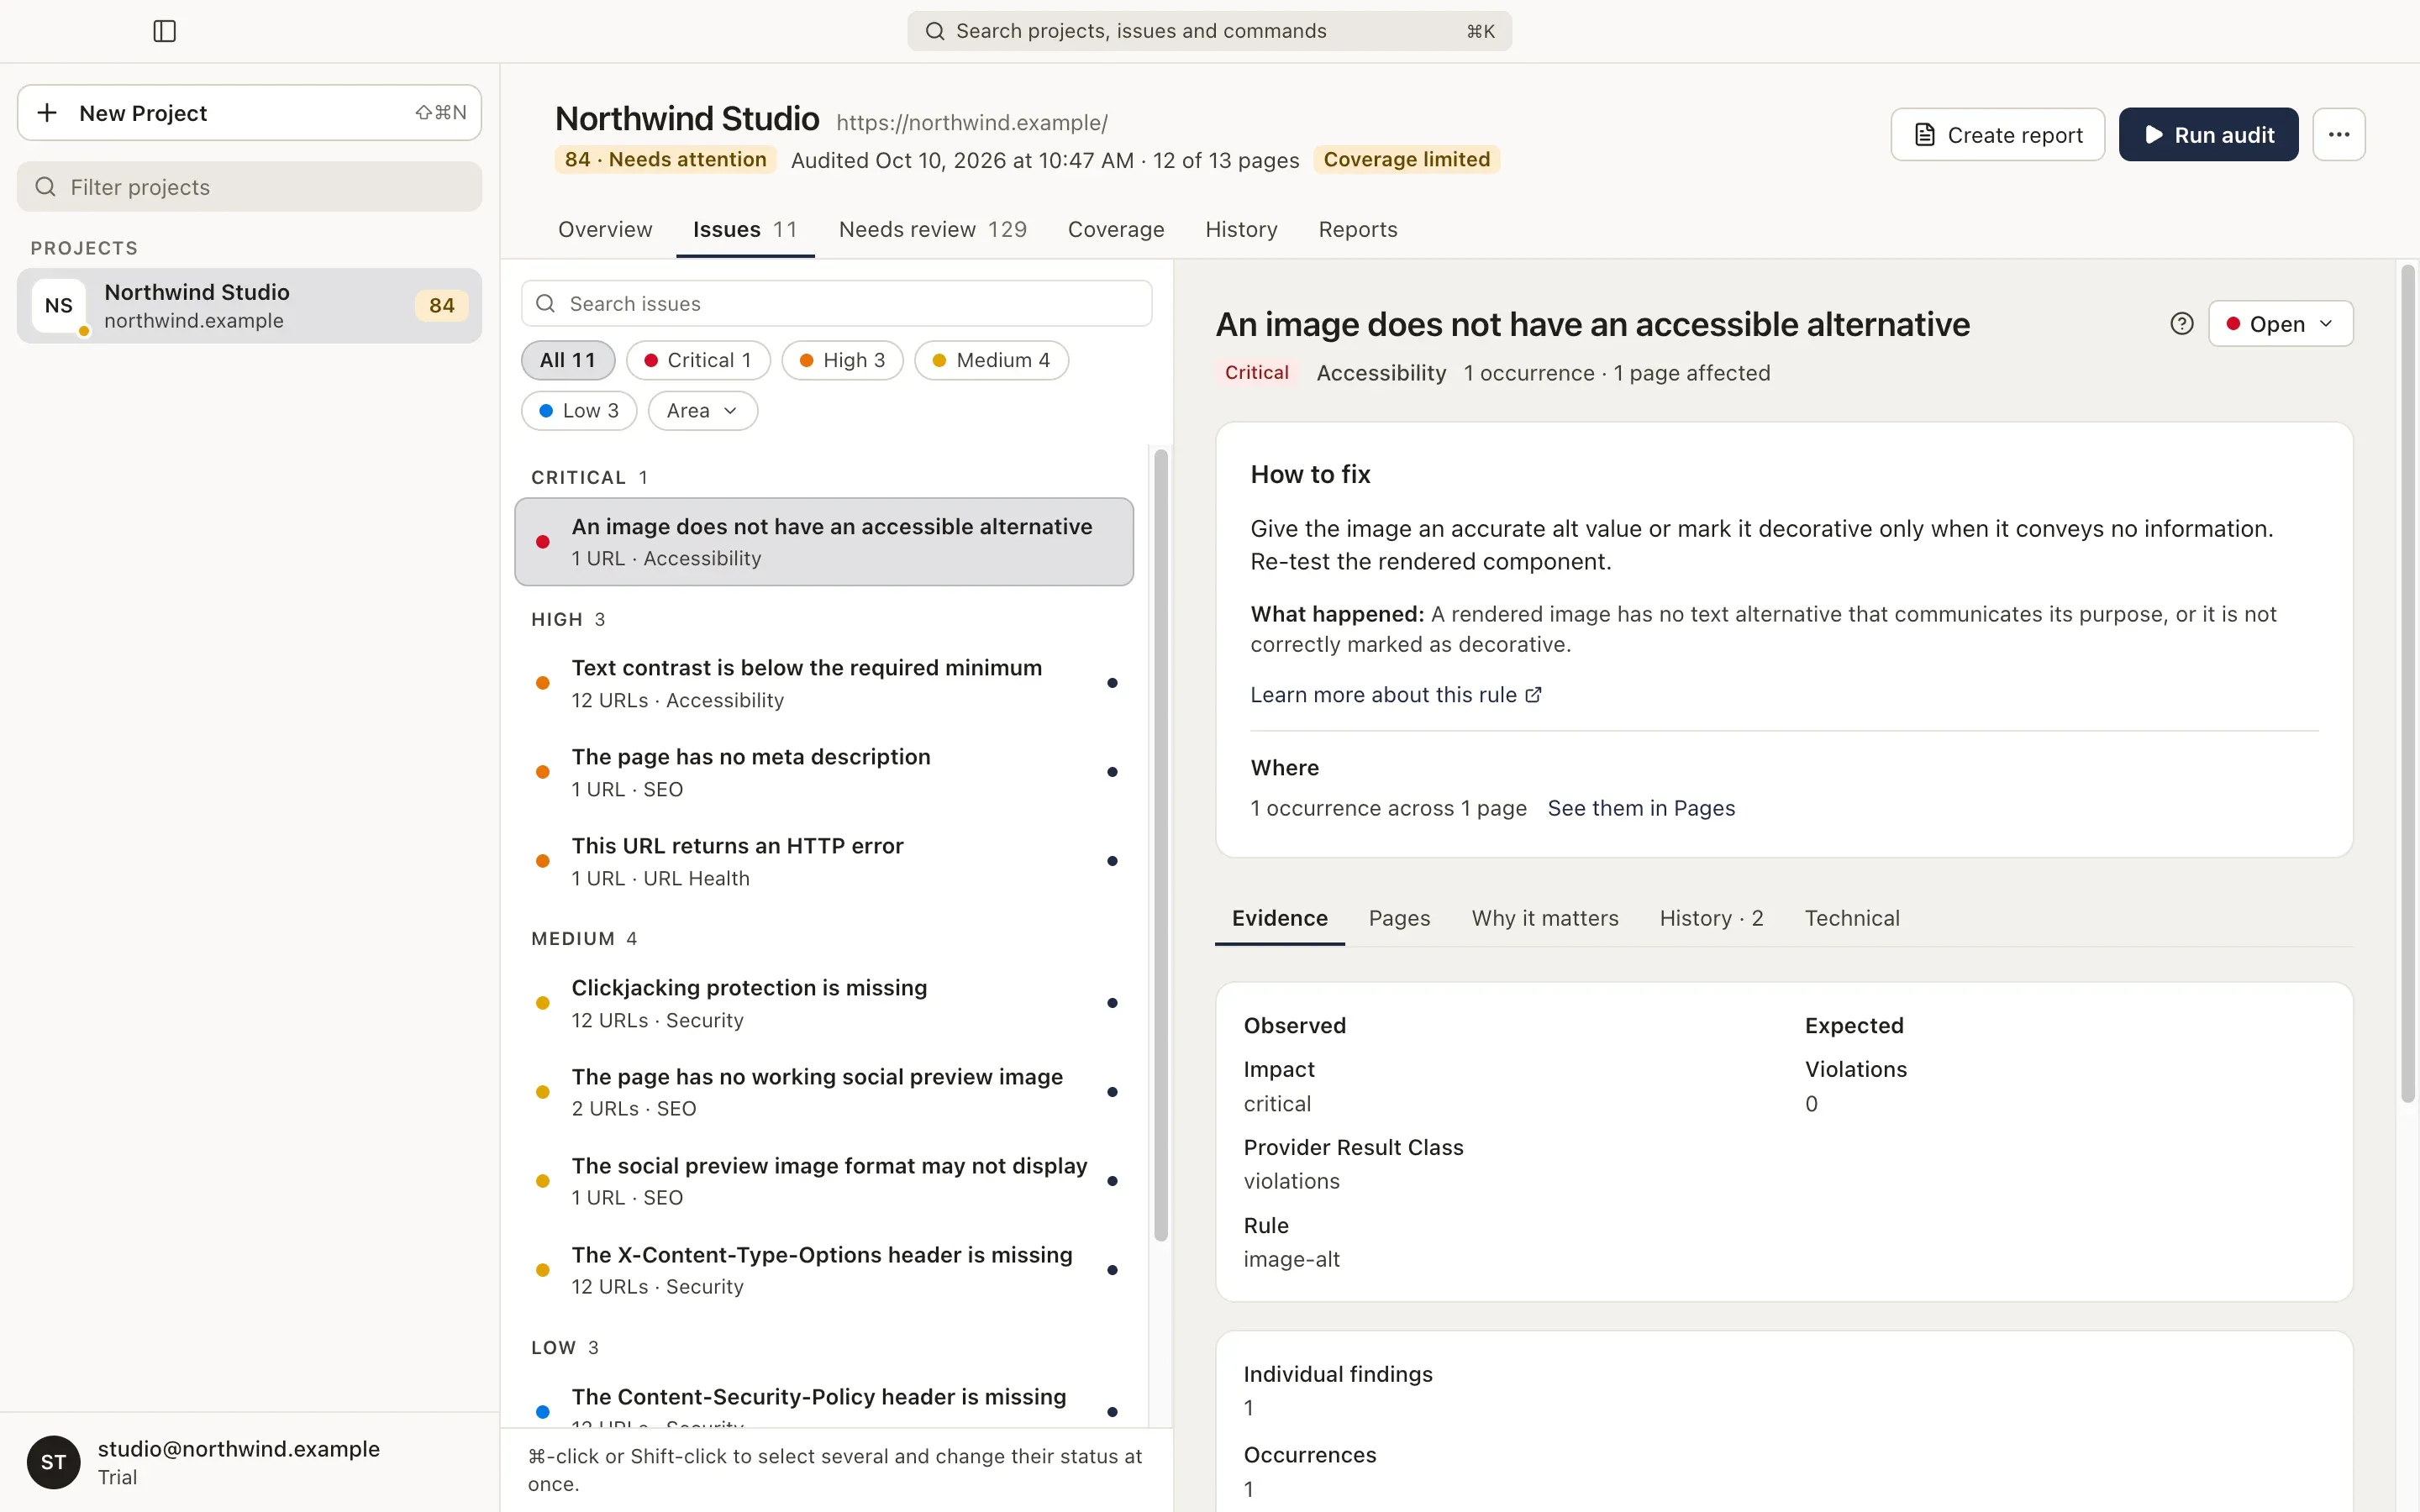The height and width of the screenshot is (1512, 2420).
Task: Open Learn more about this rule
Action: point(1396,695)
